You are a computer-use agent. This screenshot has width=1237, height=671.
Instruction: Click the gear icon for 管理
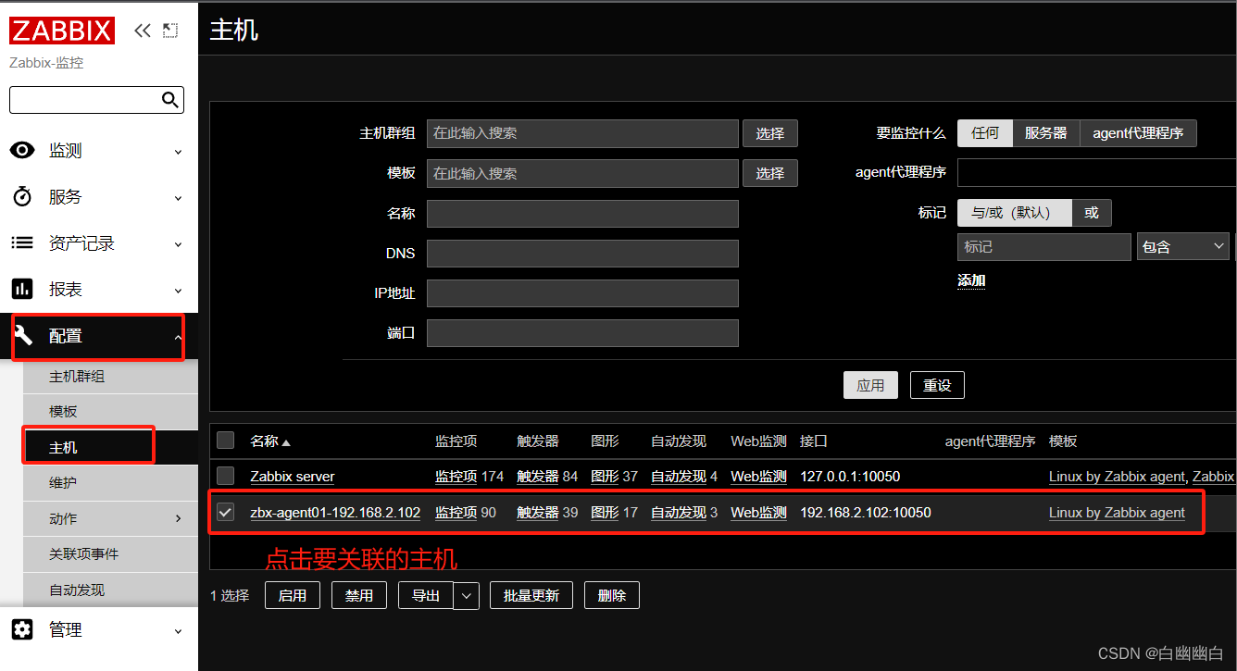click(x=22, y=630)
